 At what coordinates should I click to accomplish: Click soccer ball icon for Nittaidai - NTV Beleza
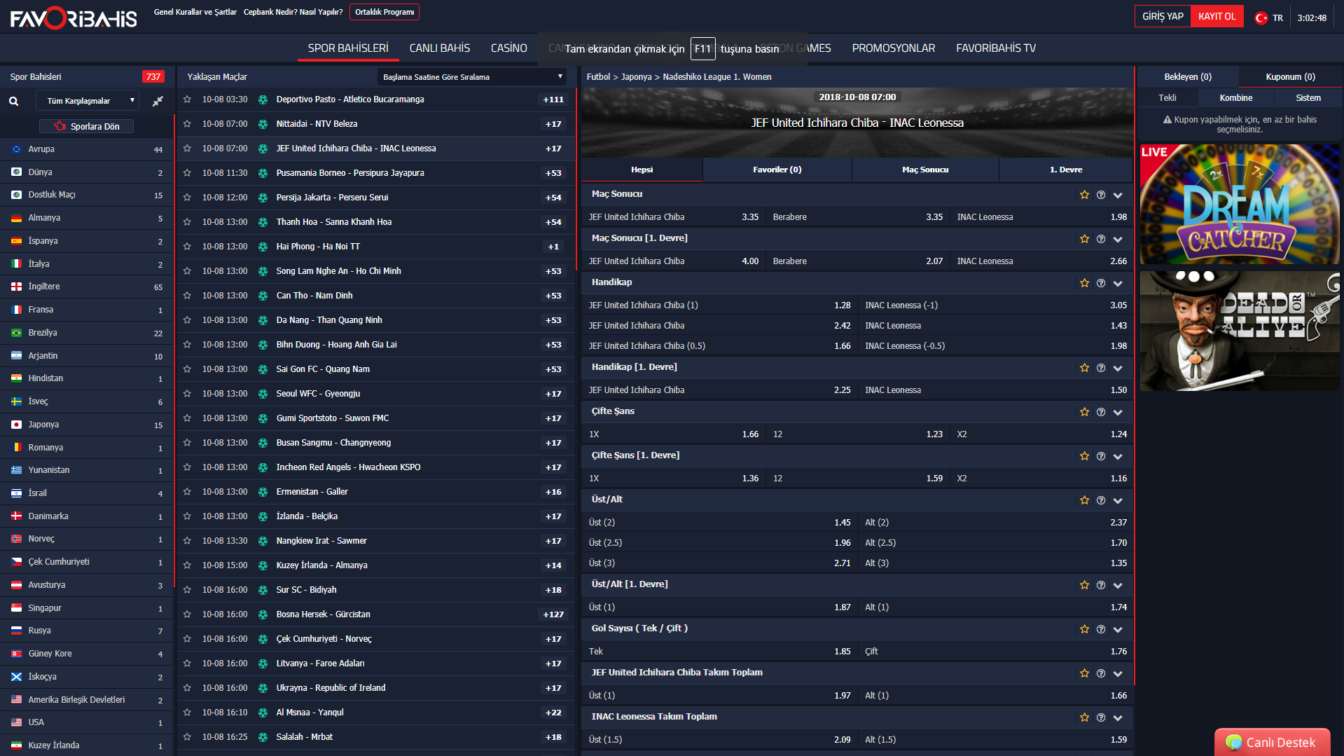[263, 124]
